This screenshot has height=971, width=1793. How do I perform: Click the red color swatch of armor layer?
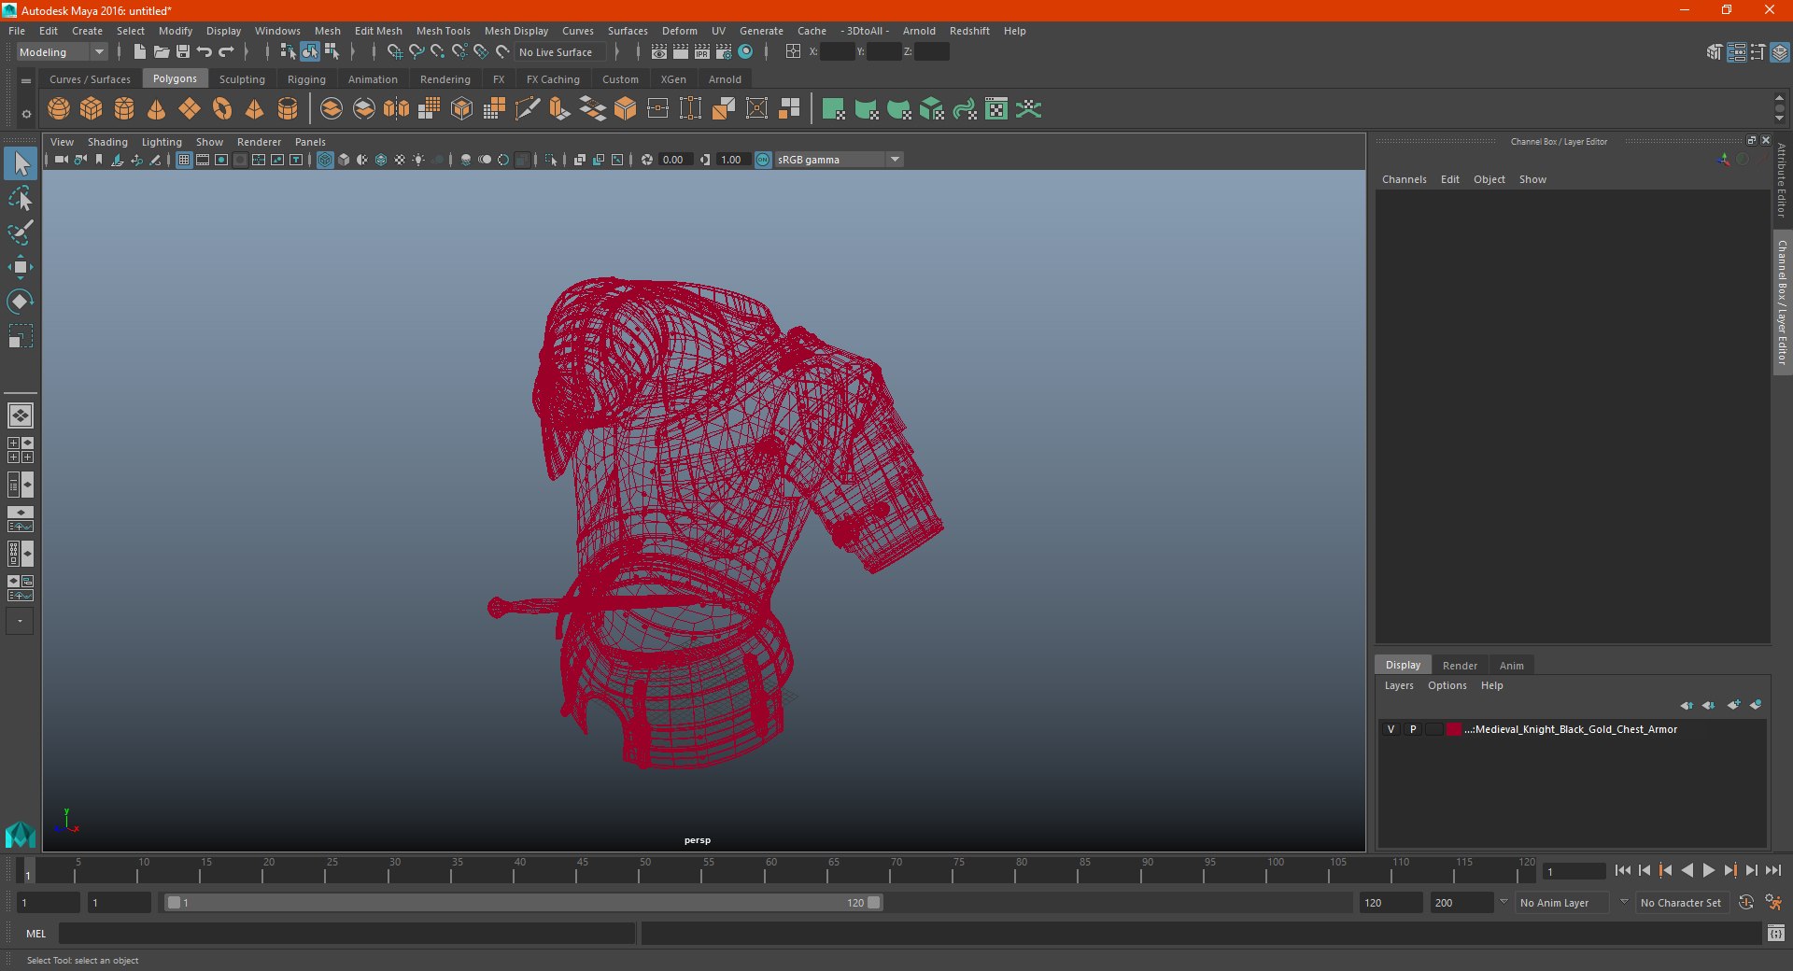point(1453,729)
